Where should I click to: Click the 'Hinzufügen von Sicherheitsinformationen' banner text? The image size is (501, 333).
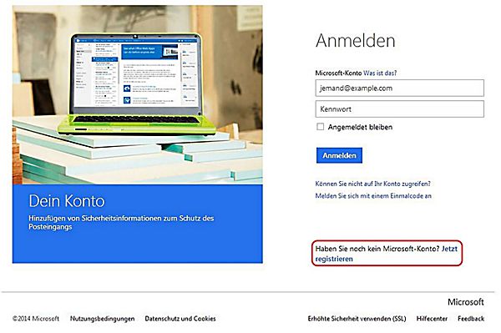(121, 223)
